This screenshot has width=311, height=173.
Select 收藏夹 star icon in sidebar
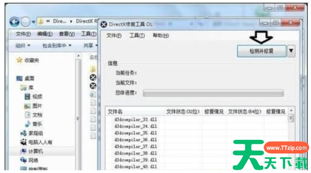(19, 60)
